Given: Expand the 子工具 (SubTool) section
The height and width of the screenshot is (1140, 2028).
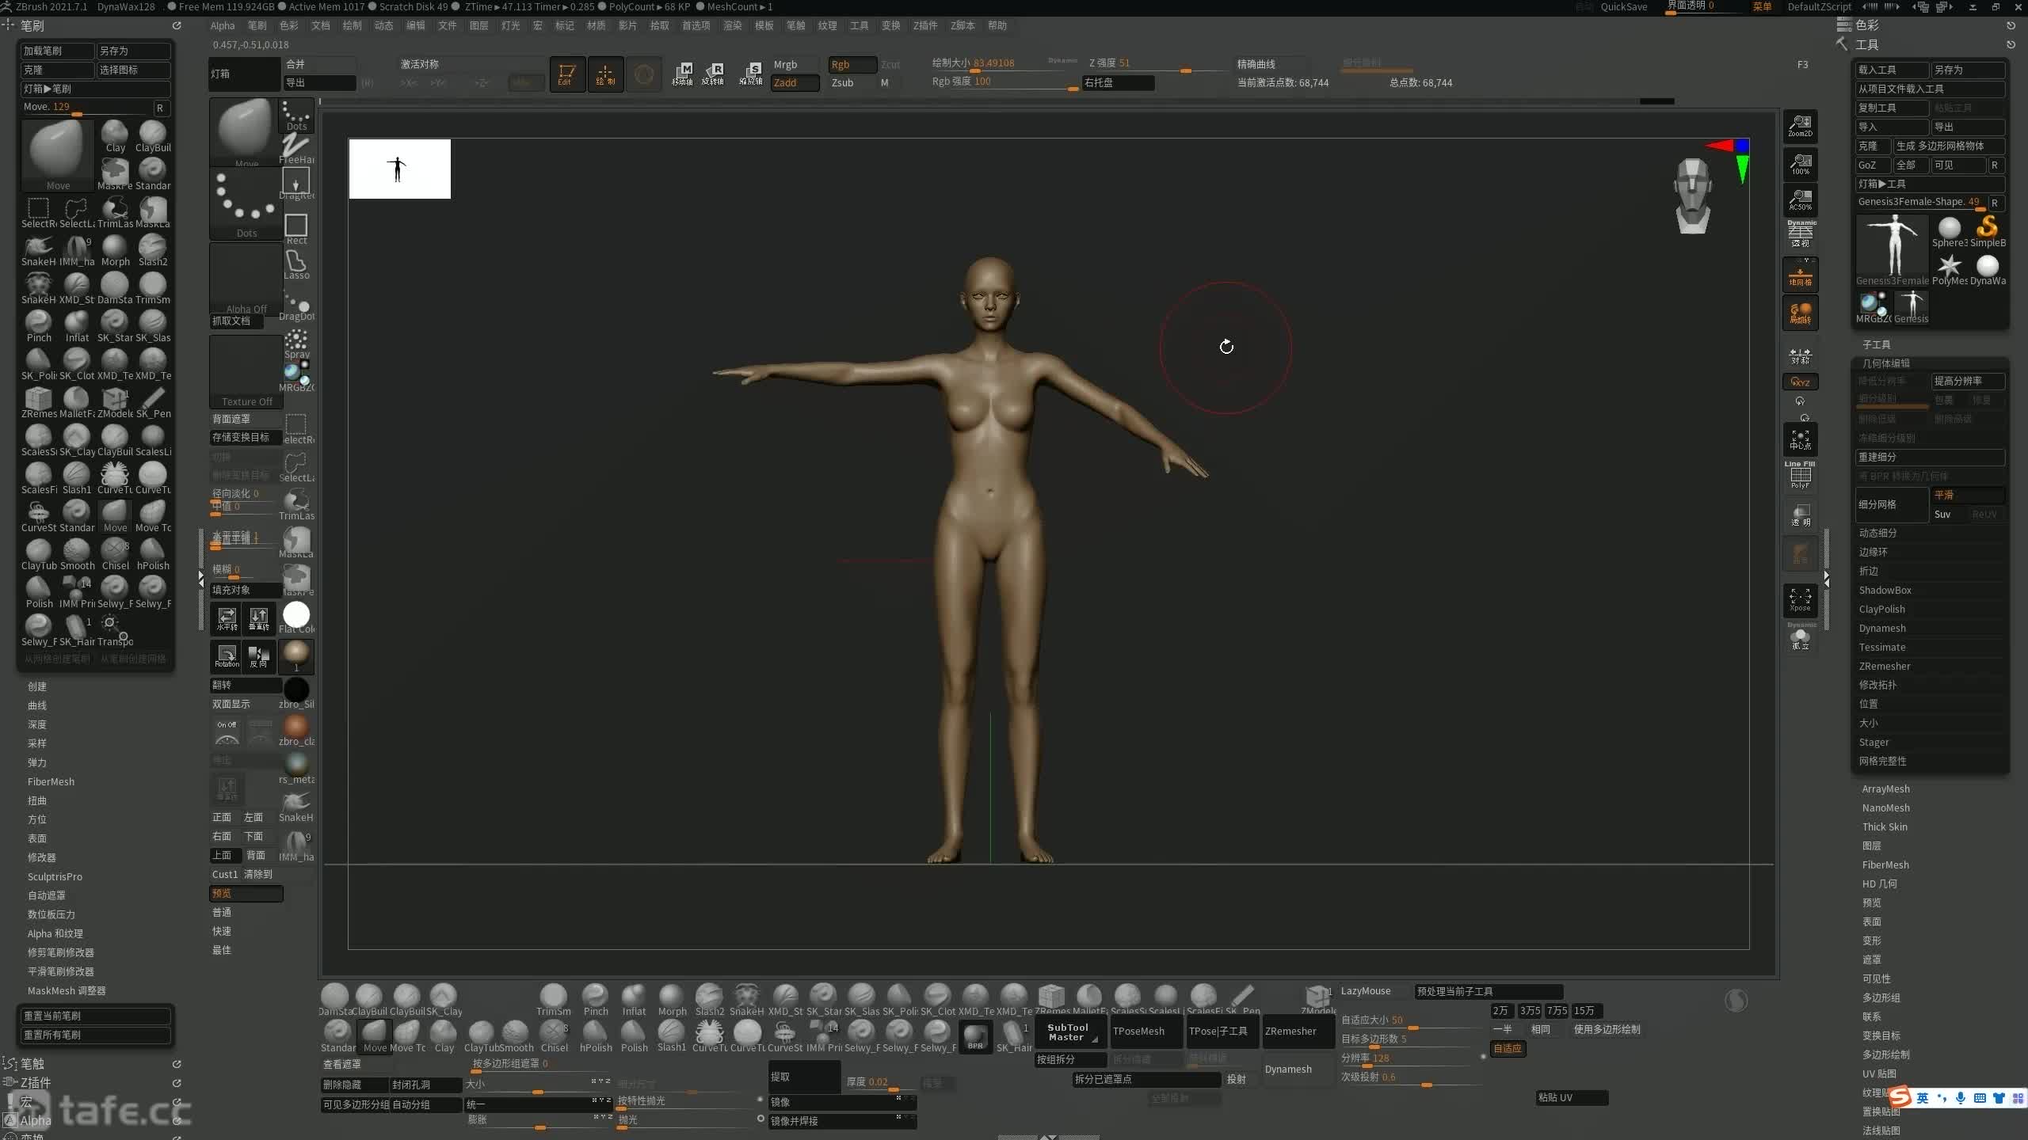Looking at the screenshot, I should (1876, 344).
